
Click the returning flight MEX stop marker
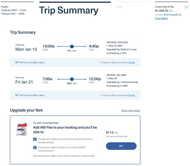tap(72, 79)
